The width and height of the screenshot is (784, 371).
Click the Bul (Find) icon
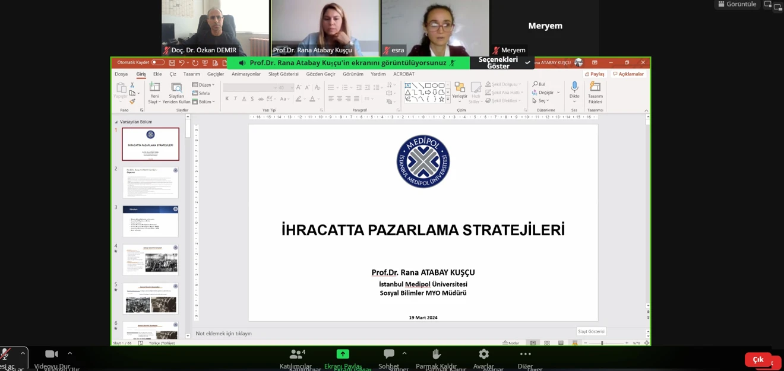[x=535, y=84]
